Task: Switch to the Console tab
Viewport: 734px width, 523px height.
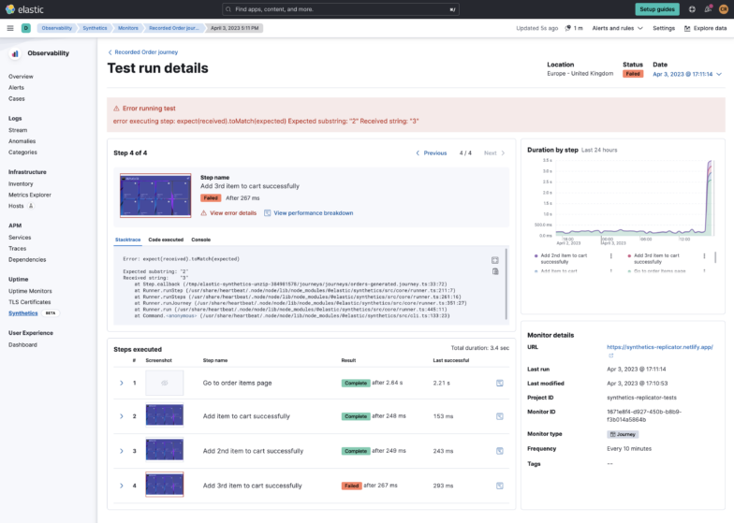Action: pyautogui.click(x=200, y=240)
